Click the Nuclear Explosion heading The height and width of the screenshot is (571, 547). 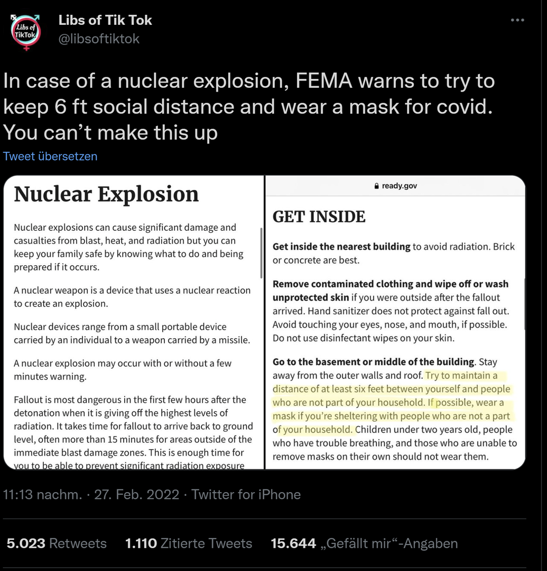[106, 194]
